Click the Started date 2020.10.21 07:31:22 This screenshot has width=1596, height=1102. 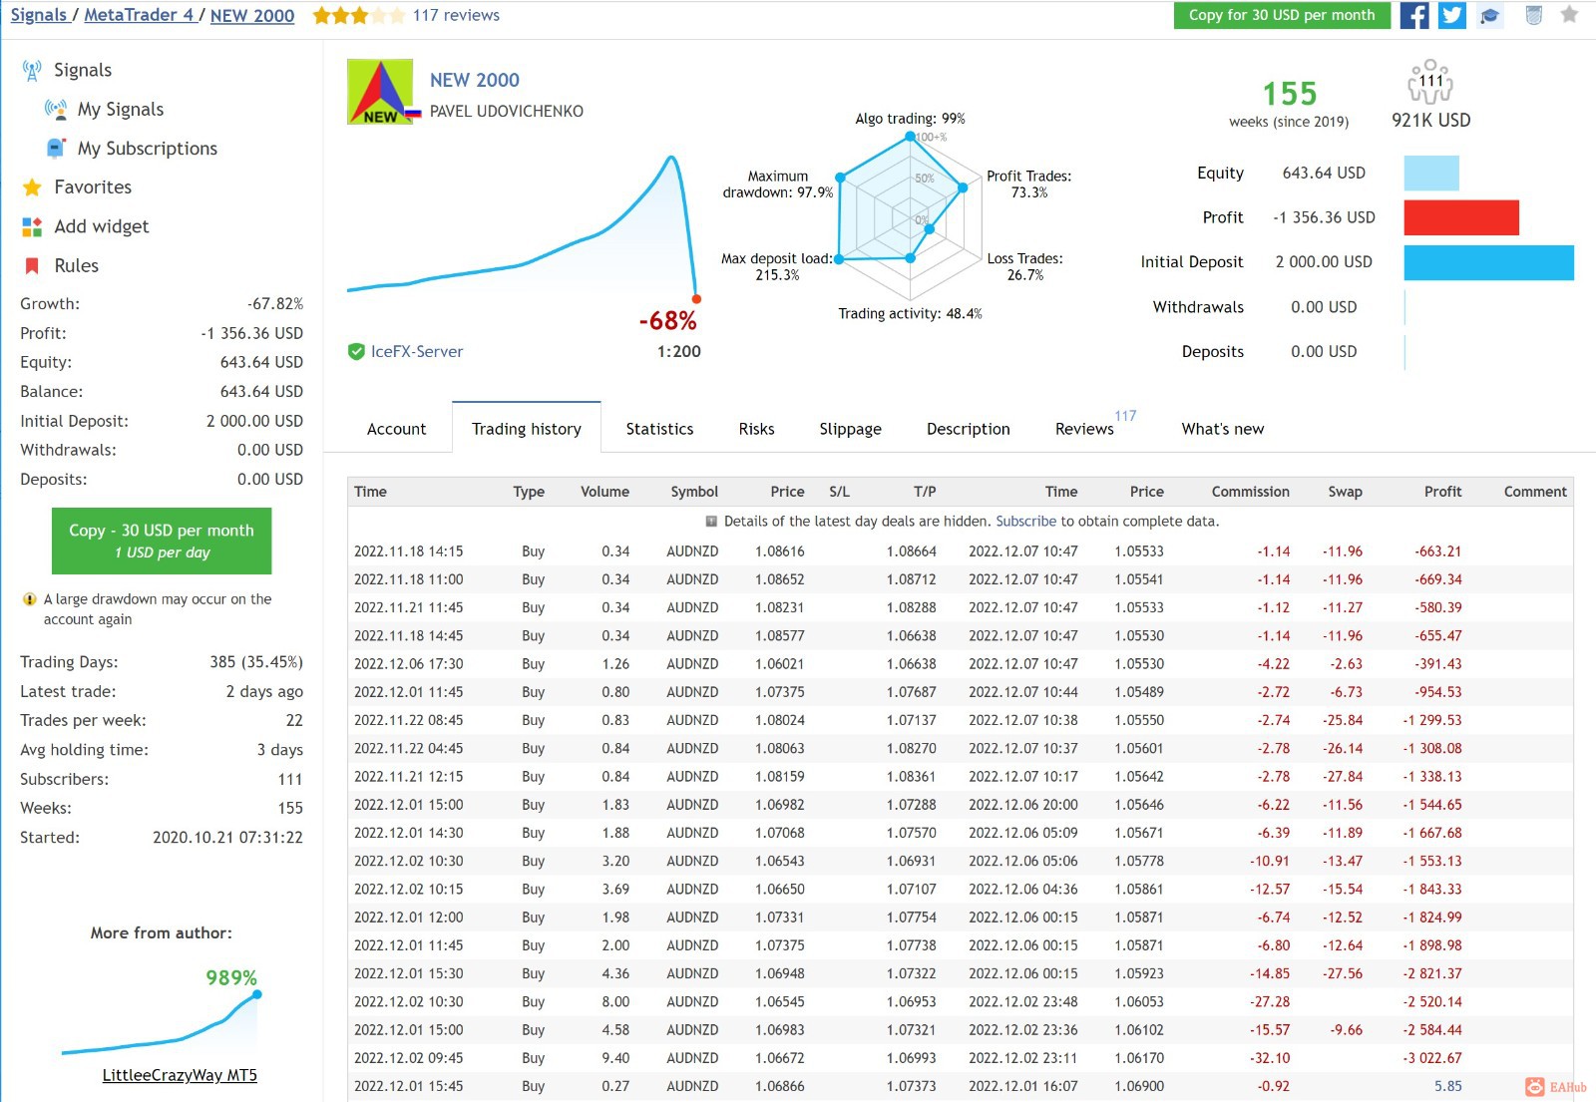click(x=227, y=838)
